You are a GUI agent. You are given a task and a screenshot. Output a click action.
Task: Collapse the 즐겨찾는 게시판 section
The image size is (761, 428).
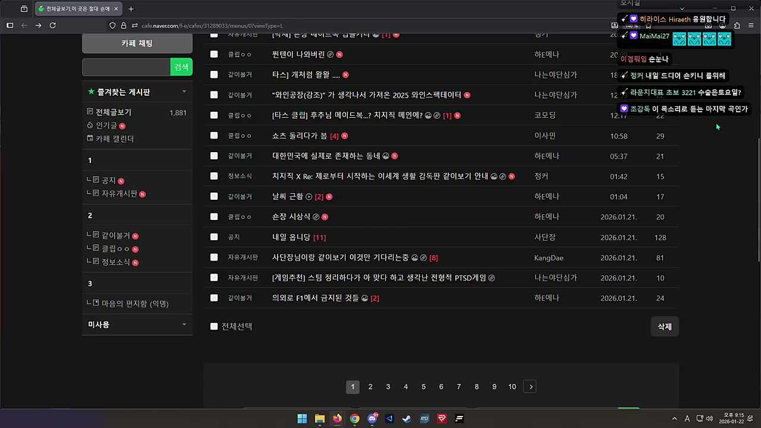click(184, 92)
